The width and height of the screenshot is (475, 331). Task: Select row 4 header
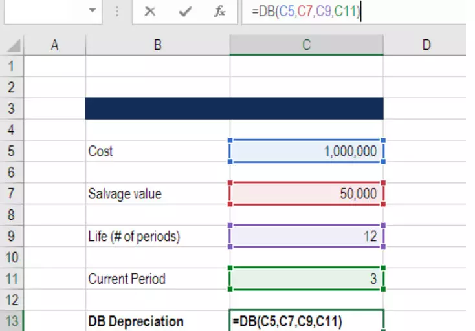(12, 130)
